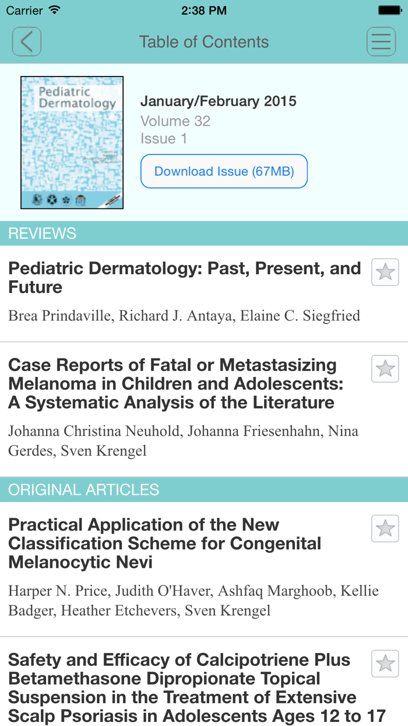Tap the carrier label in status bar
This screenshot has width=408, height=726.
pos(23,10)
